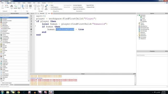Image resolution: width=168 pixels, height=94 pixels.
Task: Select ServerScriptService in Explorer
Action: tap(145, 29)
